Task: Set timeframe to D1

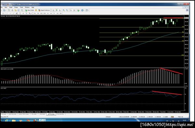Action: (54, 13)
